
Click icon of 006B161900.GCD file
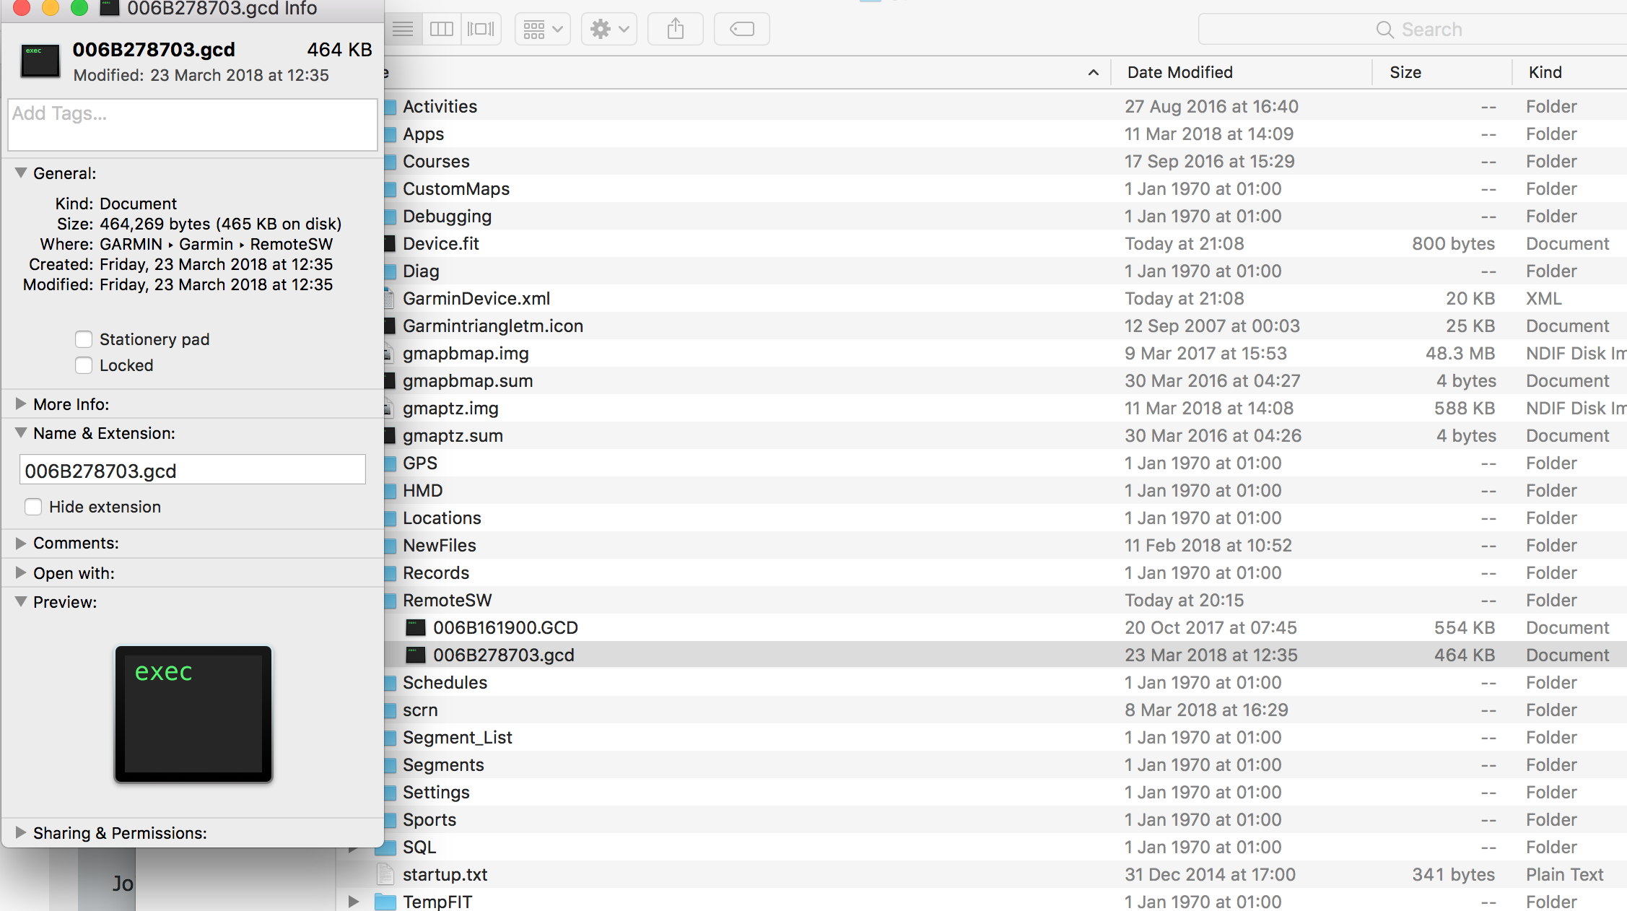coord(415,627)
